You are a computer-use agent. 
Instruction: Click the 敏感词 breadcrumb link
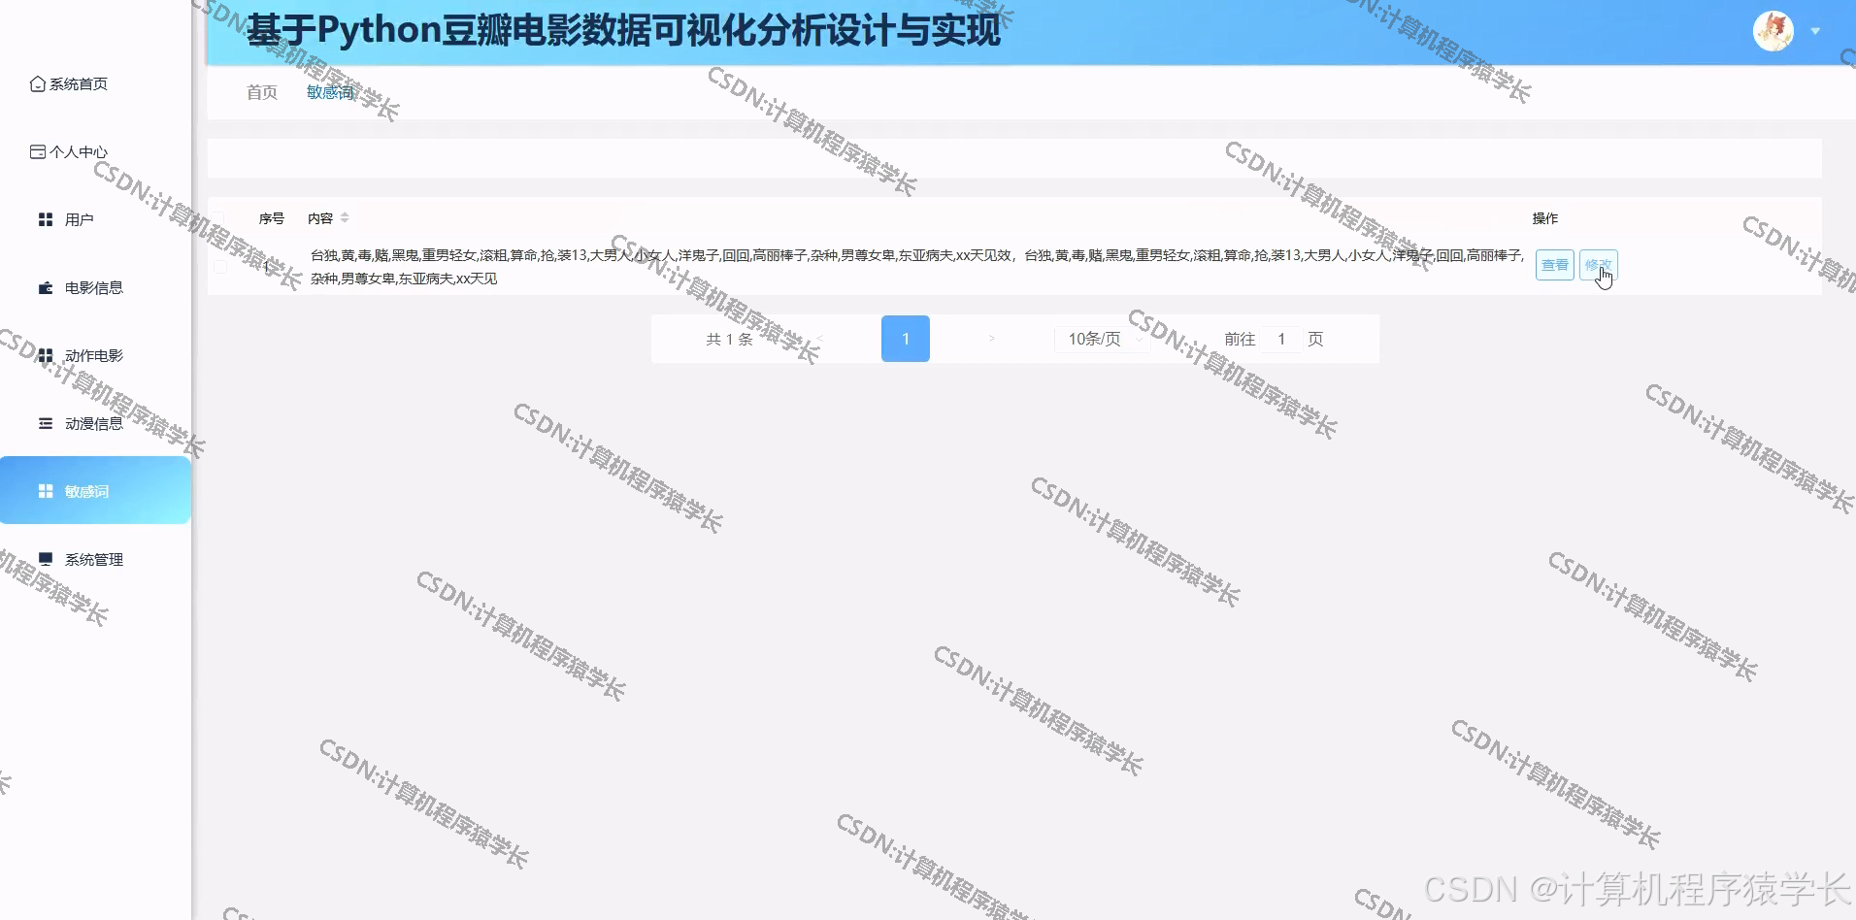(330, 92)
